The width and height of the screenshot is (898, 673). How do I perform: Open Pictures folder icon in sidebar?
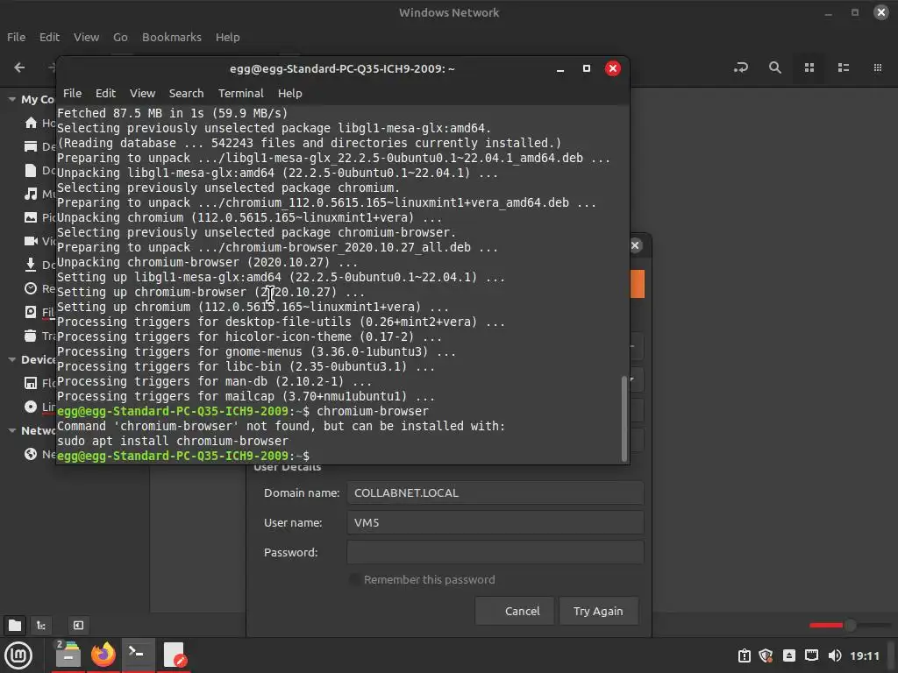point(31,217)
